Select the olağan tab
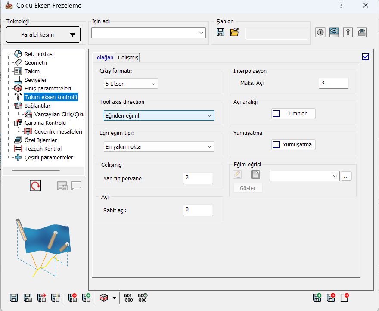This screenshot has height=311, width=379. tap(105, 58)
